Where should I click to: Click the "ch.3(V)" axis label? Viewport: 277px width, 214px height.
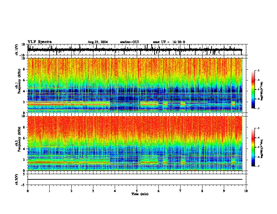17,179
